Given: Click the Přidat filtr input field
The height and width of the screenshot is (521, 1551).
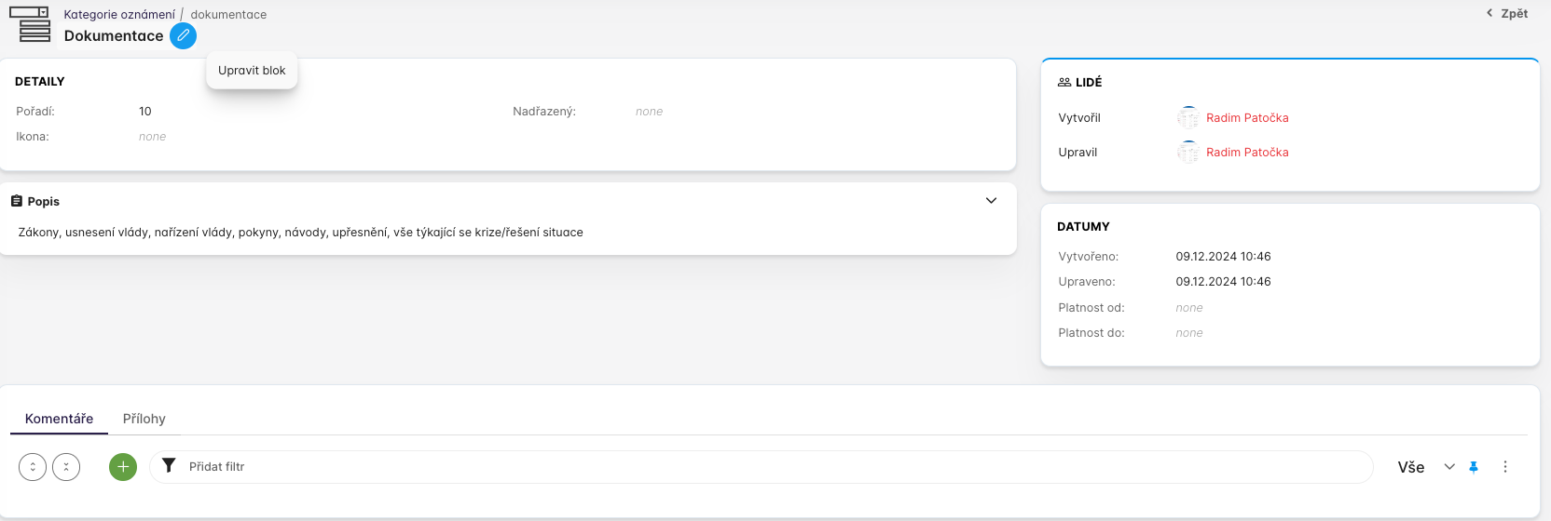Looking at the screenshot, I should click(x=746, y=467).
